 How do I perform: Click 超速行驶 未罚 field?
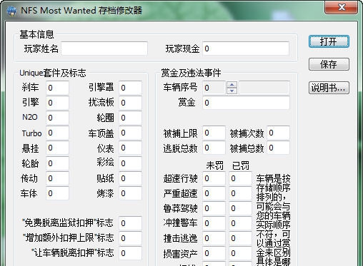[x=214, y=178]
